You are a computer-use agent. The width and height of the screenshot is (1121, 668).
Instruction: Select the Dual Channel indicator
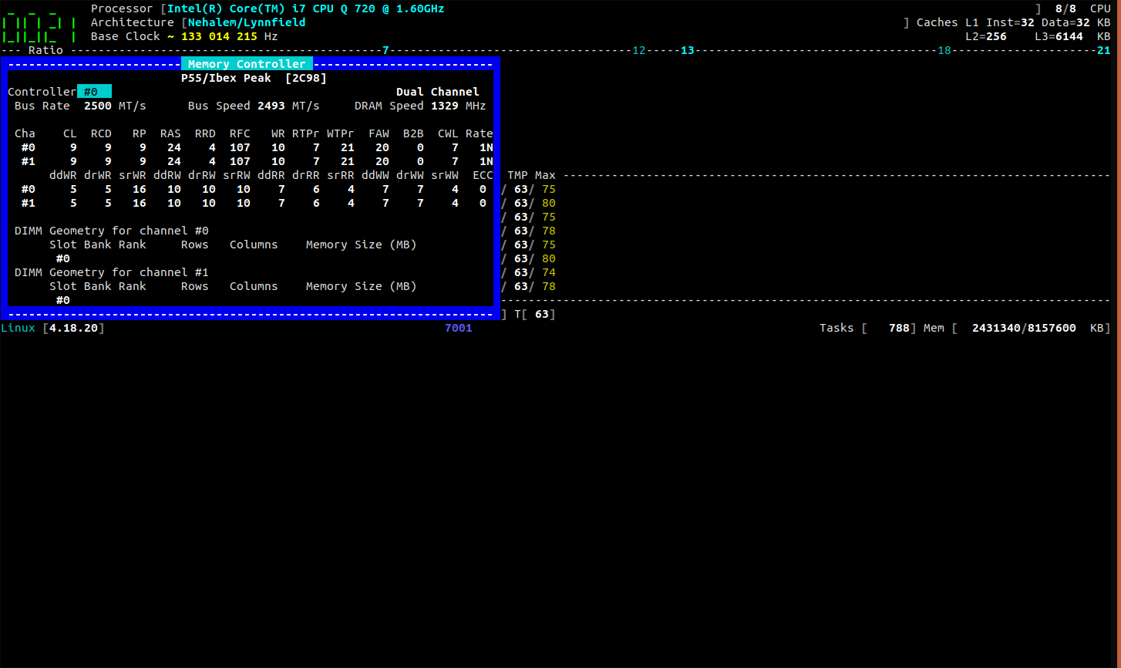pyautogui.click(x=437, y=91)
